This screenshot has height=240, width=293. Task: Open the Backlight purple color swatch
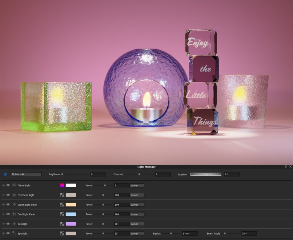point(71,224)
